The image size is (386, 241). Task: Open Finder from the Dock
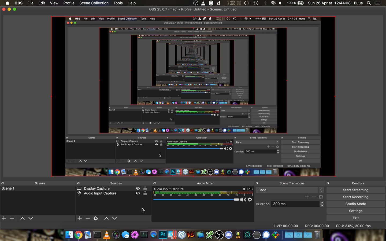coord(69,235)
